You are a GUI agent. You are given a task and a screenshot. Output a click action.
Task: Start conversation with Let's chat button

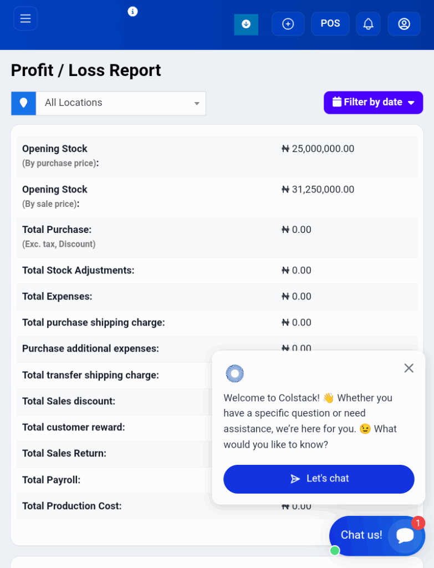click(319, 479)
